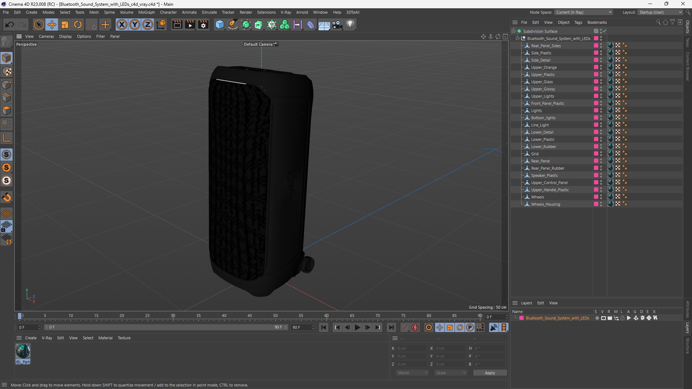Viewport: 692px width, 389px height.
Task: Click pink layer swatch of Rear_Panel_Sides
Action: pos(596,46)
